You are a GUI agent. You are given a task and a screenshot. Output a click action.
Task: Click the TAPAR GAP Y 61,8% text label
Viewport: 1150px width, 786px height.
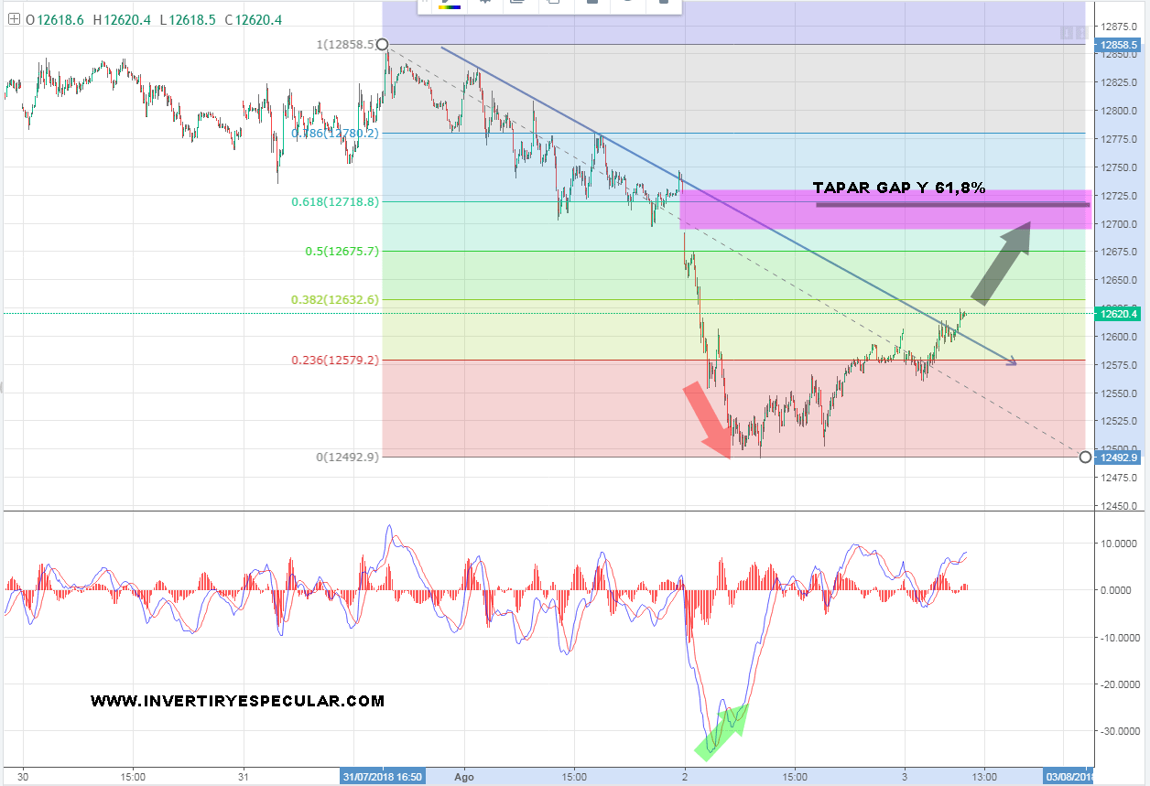click(x=899, y=188)
